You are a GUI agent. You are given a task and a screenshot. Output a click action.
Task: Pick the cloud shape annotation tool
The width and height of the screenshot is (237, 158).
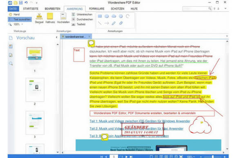click(114, 16)
